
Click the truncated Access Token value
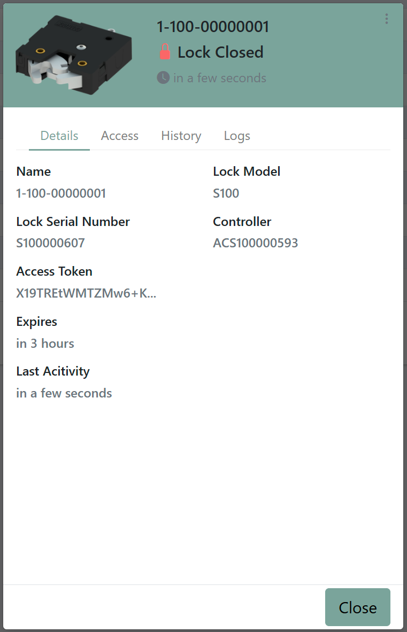86,293
